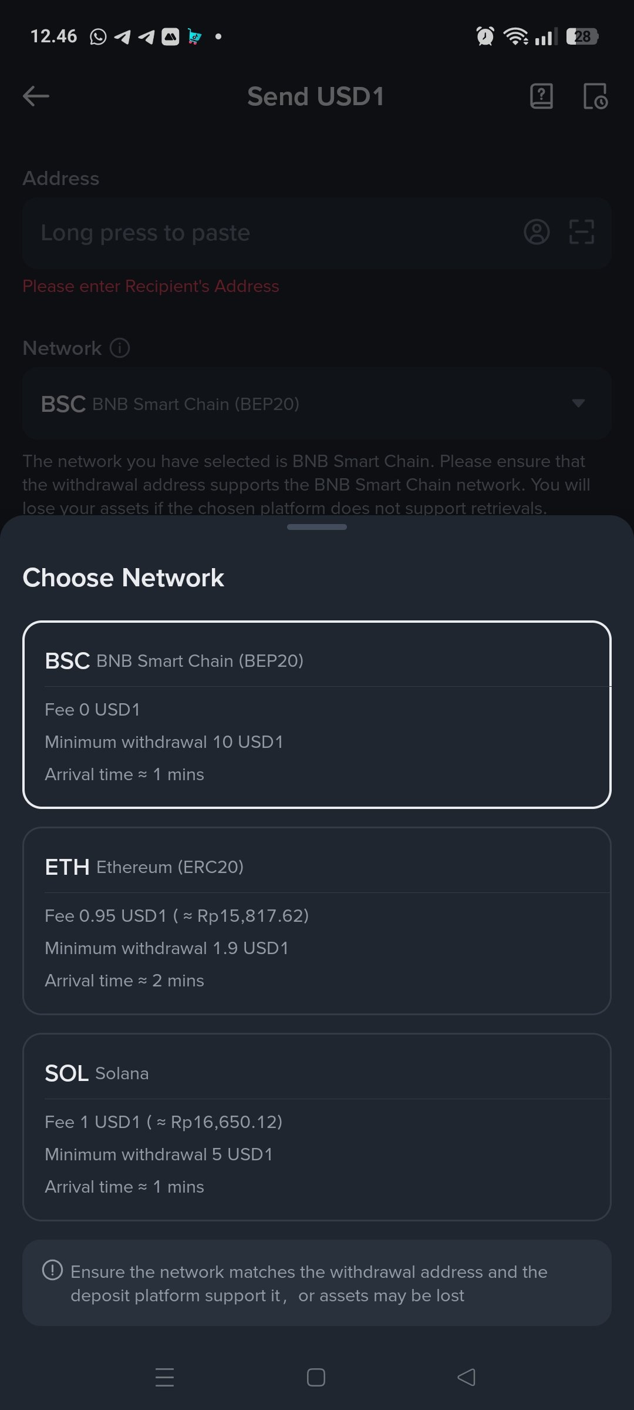This screenshot has height=1410, width=634.
Task: Open the BSC network selector field
Action: (x=294, y=404)
